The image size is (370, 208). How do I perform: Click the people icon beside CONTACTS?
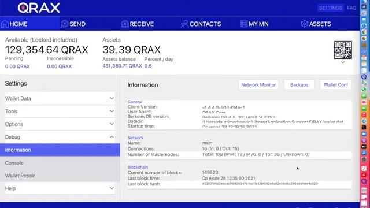pyautogui.click(x=185, y=24)
